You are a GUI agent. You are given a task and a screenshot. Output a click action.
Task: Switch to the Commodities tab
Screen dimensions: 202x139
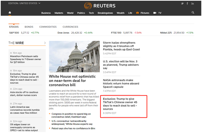coord(48,27)
